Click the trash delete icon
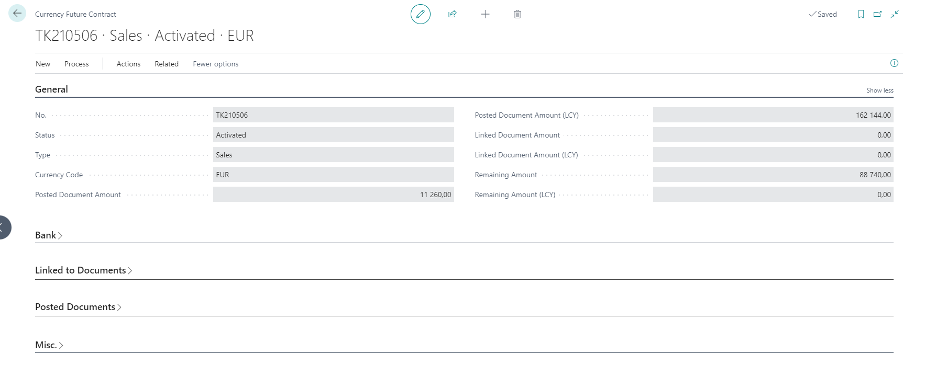Screen dimensions: 925x377 (517, 14)
